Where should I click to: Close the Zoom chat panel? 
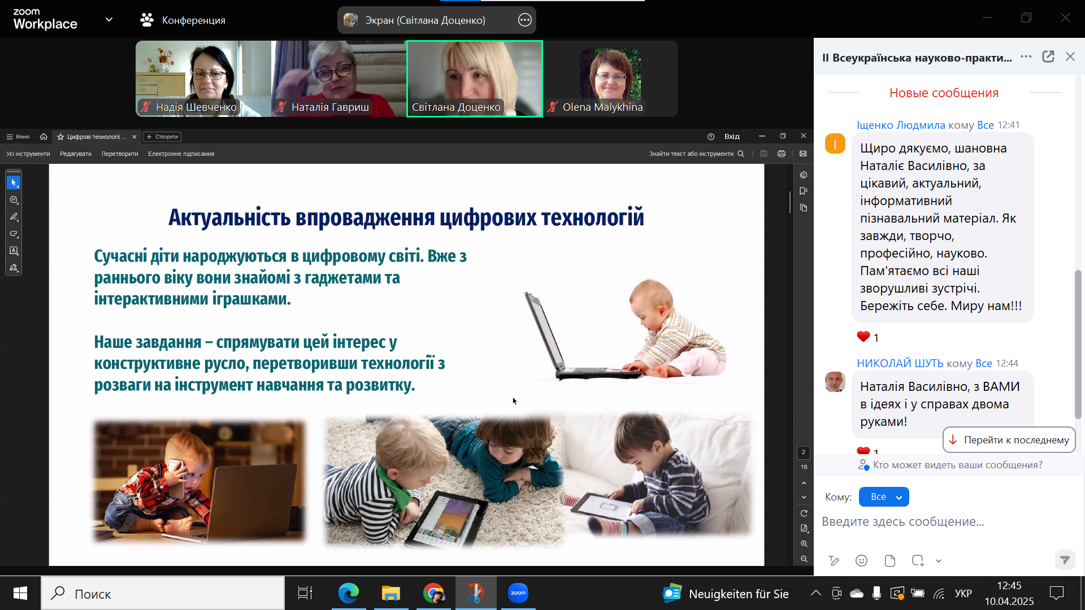tap(1070, 56)
